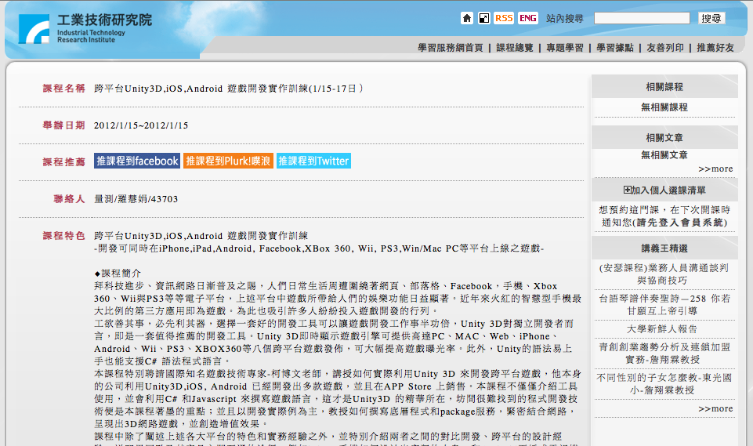Click the 舉辦日期 label
This screenshot has height=446, width=753.
click(x=64, y=125)
